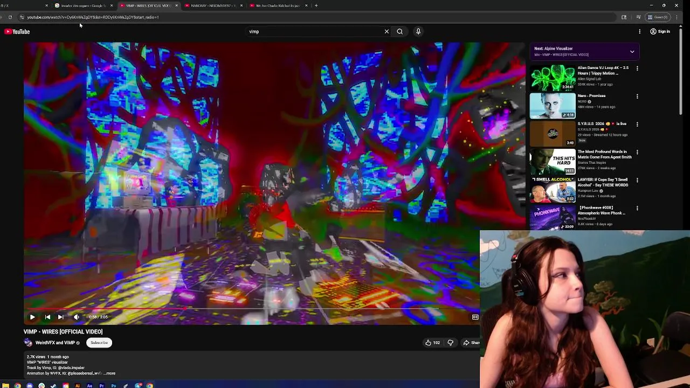Subscribe to WeirdVFX and VIMP

pyautogui.click(x=99, y=343)
